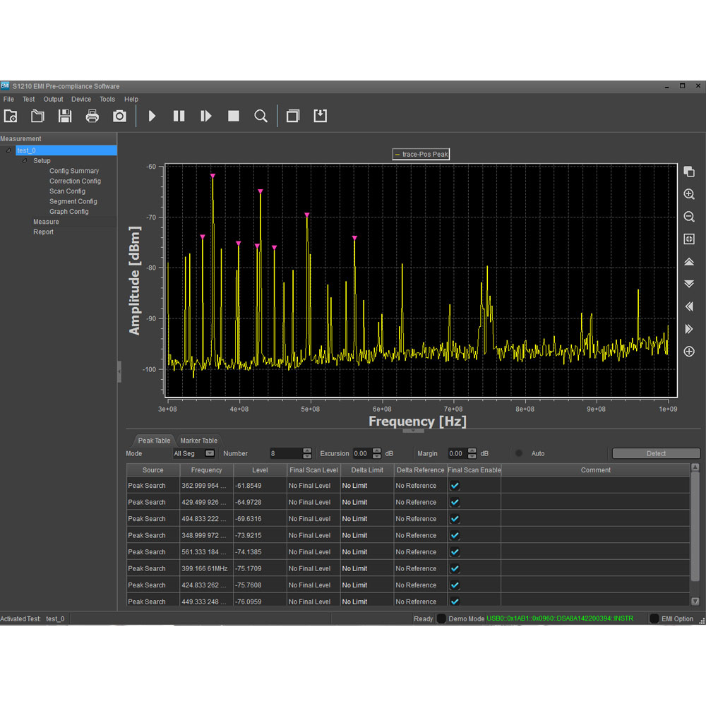The image size is (706, 706).
Task: Zoom in on the spectrum graph
Action: 689,194
